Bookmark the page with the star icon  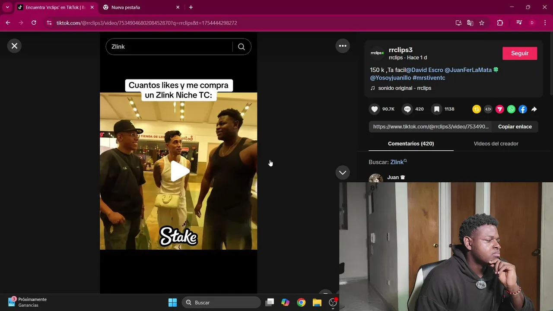pos(482,23)
